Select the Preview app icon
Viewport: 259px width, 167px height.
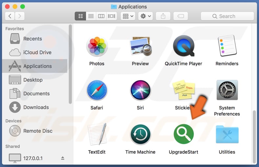pyautogui.click(x=140, y=46)
